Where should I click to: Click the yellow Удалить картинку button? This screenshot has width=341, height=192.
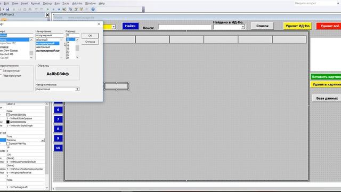pos(326,84)
